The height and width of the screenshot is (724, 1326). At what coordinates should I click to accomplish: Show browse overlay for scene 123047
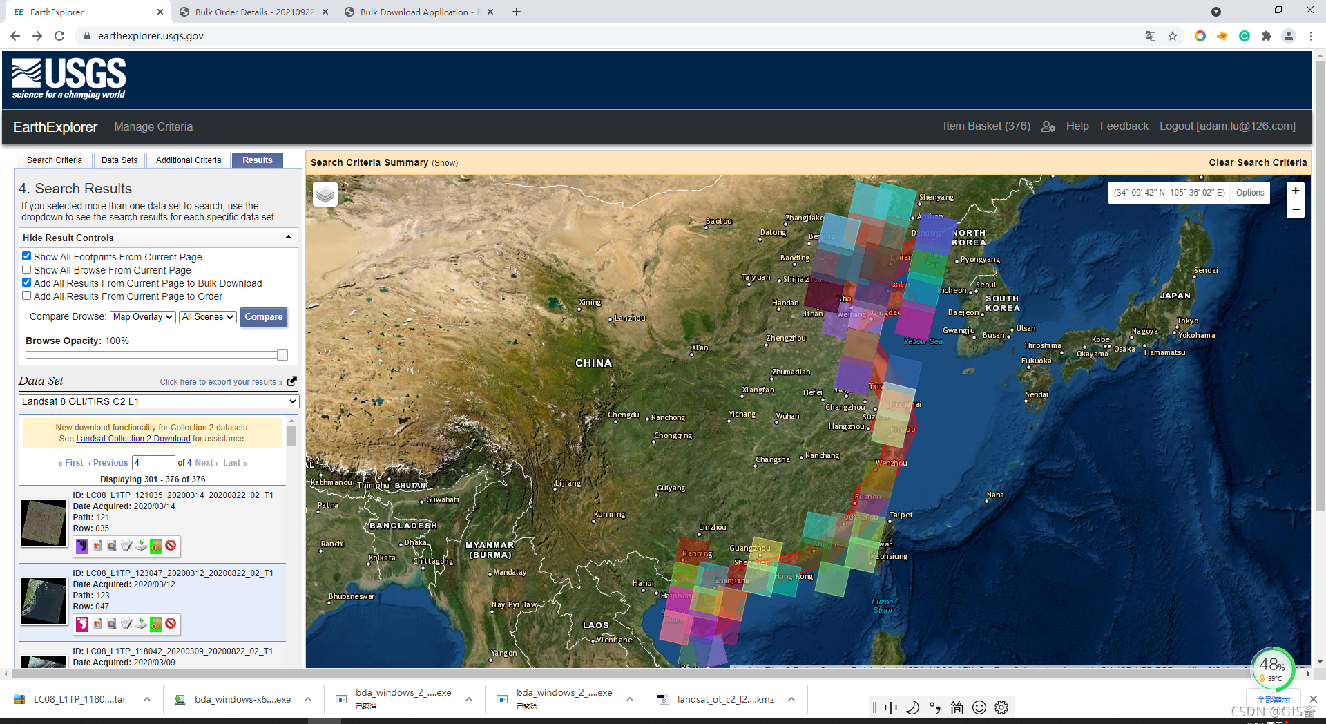97,624
